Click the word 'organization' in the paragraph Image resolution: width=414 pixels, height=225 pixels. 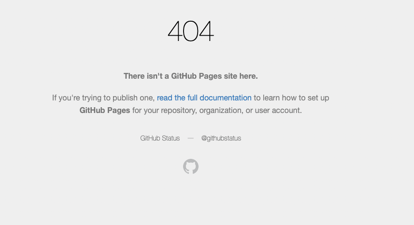point(221,110)
